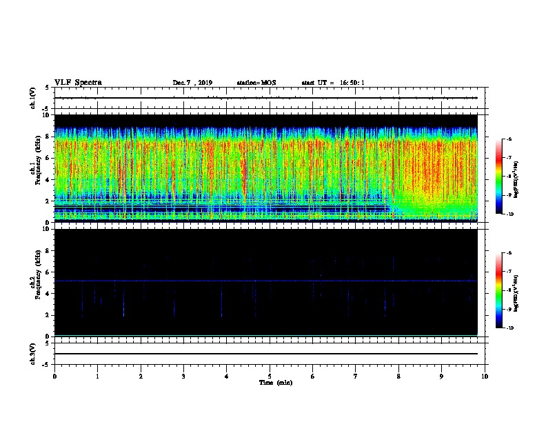This screenshot has height=422, width=546.
Task: Click time axis tick label "7"
Action: [356, 376]
